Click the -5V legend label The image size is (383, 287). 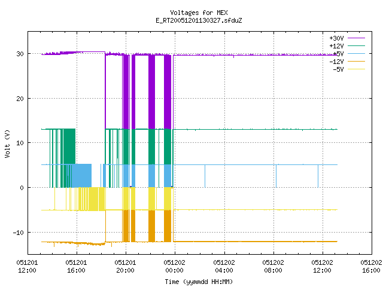pos(338,69)
